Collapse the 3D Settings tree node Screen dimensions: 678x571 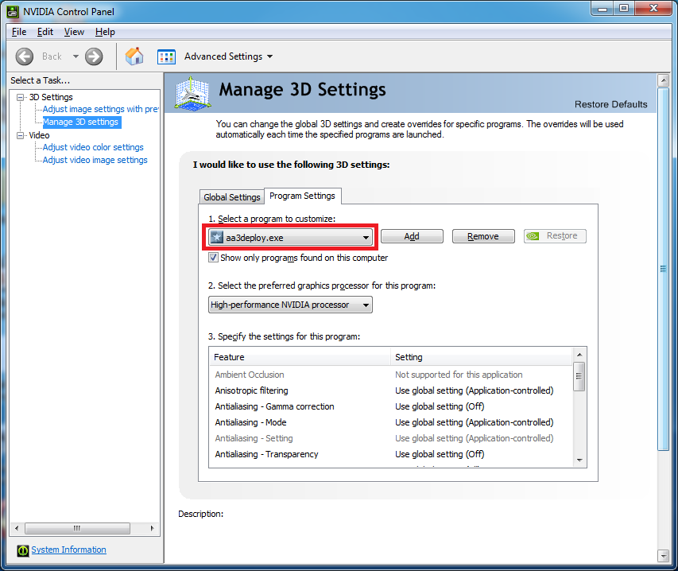(x=20, y=97)
